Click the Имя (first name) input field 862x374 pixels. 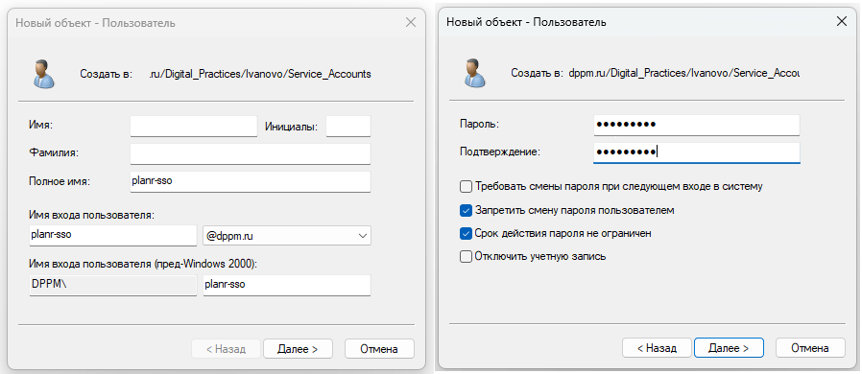(x=194, y=126)
